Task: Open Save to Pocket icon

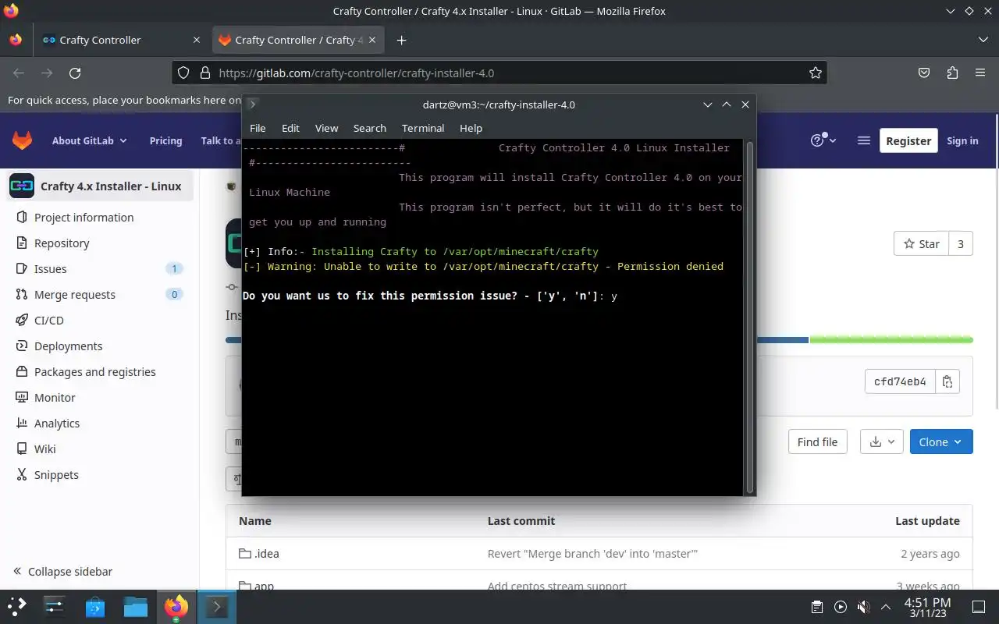Action: [x=924, y=73]
